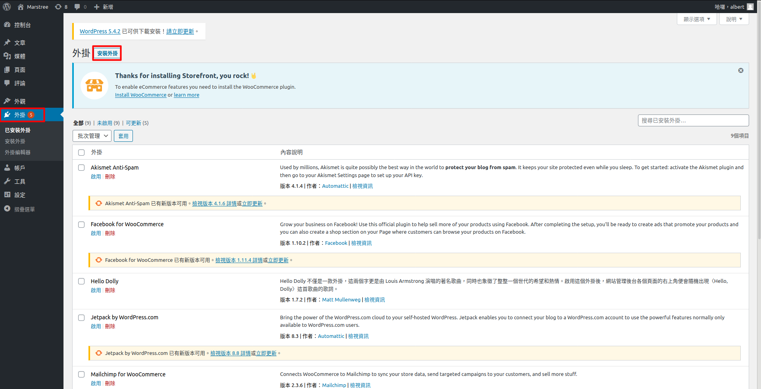The height and width of the screenshot is (389, 761).
Task: Toggle the select-all plugins checkbox in header
Action: [81, 153]
